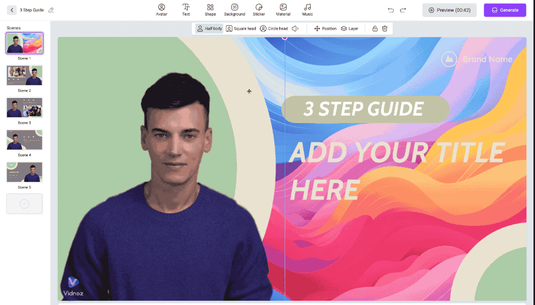Click the Brand Name text
This screenshot has height=305, width=535.
click(487, 59)
